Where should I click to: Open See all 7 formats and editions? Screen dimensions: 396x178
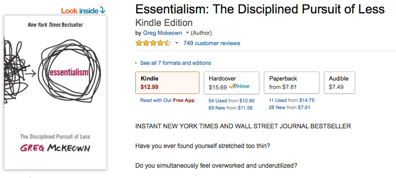click(x=176, y=63)
